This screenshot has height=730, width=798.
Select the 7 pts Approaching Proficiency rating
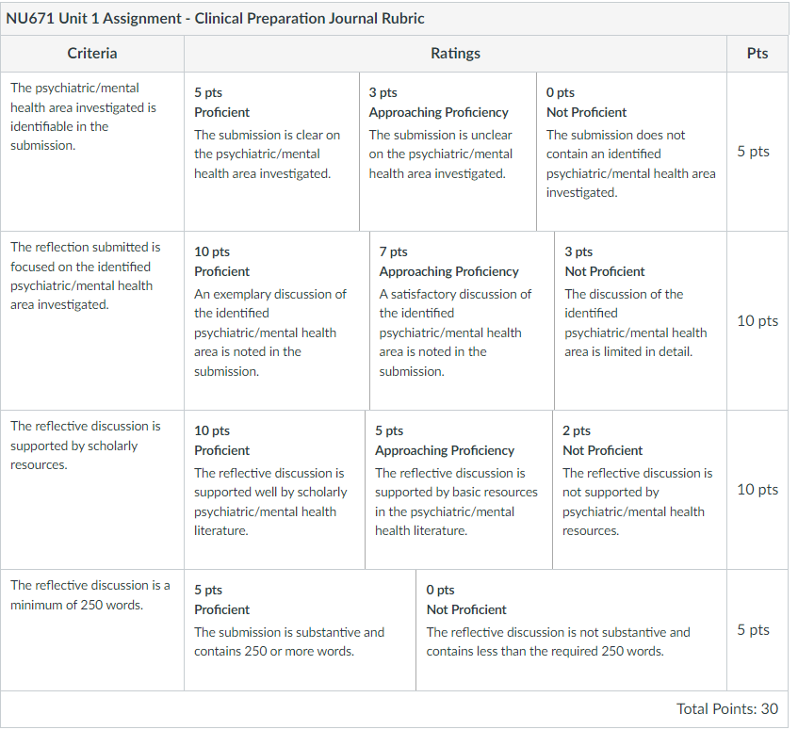(462, 321)
